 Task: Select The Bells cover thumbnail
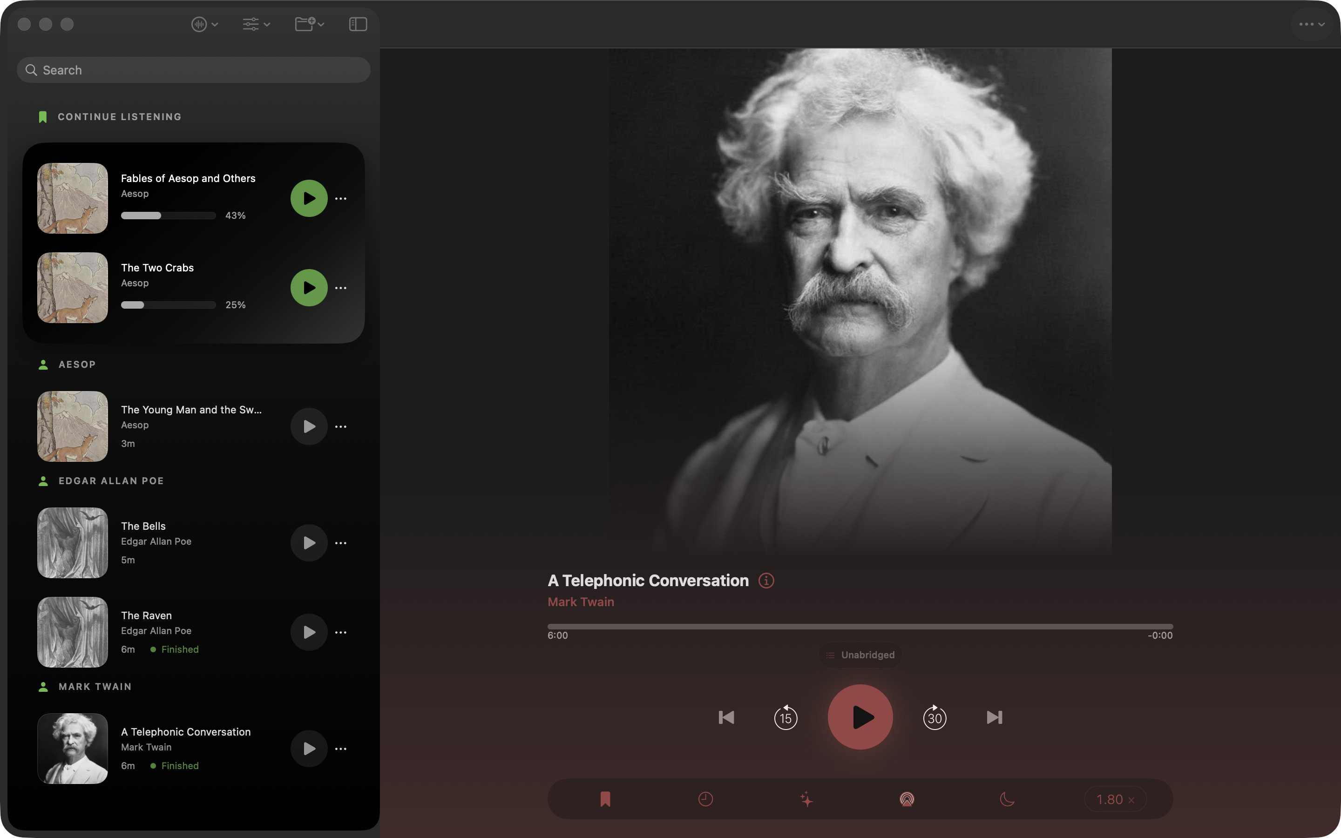[x=73, y=542]
